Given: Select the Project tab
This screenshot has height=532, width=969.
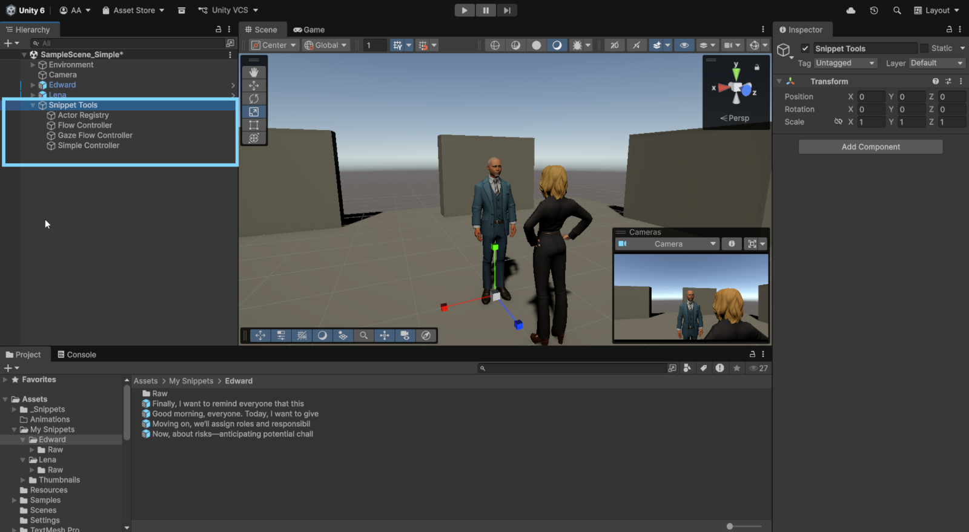Looking at the screenshot, I should 23,355.
